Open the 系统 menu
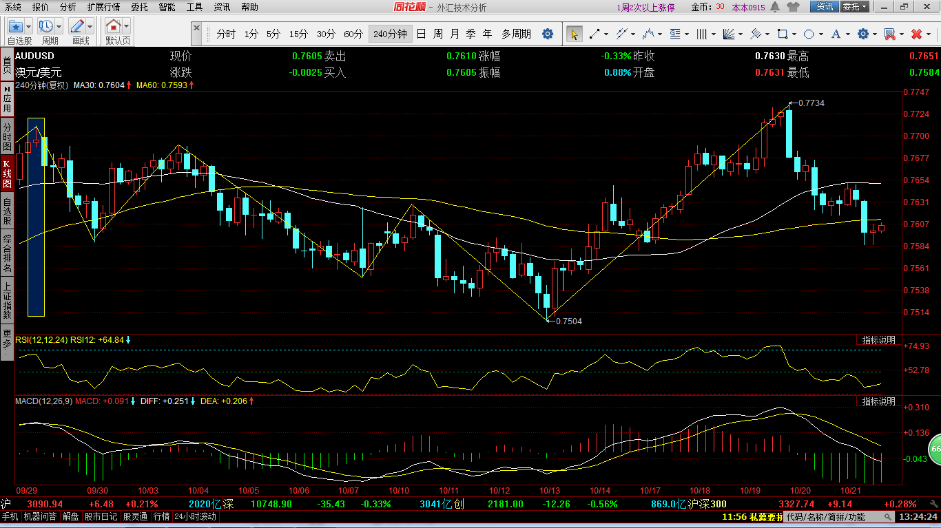Viewport: 941px width, 528px height. (x=13, y=7)
